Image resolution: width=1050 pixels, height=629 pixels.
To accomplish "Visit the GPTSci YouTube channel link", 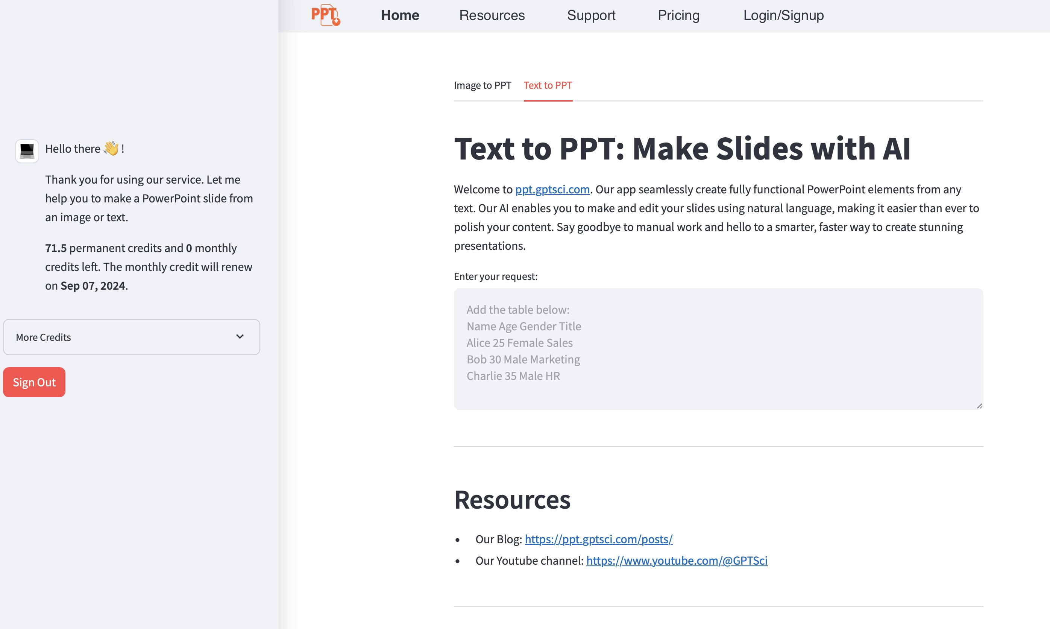I will tap(677, 560).
